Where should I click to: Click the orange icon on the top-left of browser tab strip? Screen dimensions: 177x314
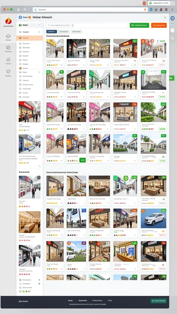point(144,3)
